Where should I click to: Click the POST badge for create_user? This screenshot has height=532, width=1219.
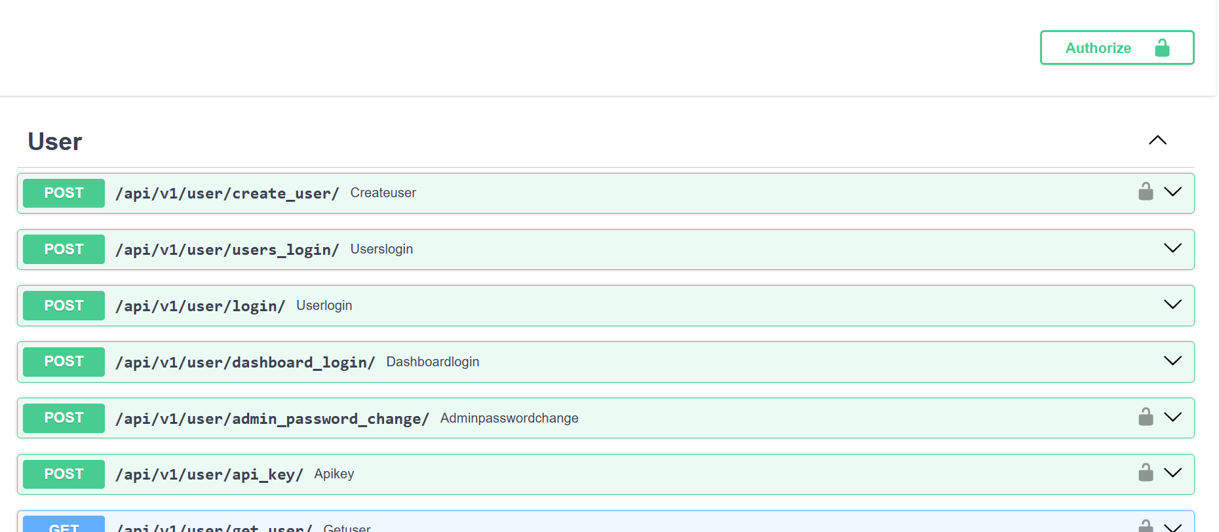pos(64,193)
